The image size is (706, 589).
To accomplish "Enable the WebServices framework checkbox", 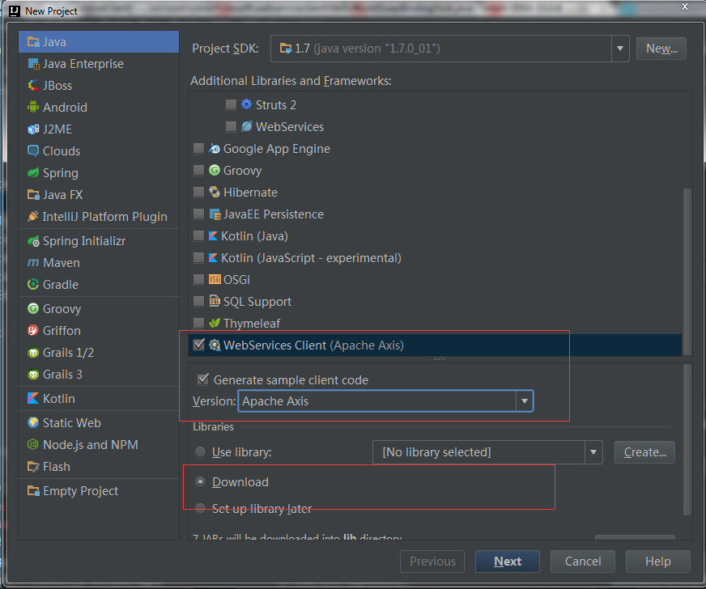I will point(231,126).
